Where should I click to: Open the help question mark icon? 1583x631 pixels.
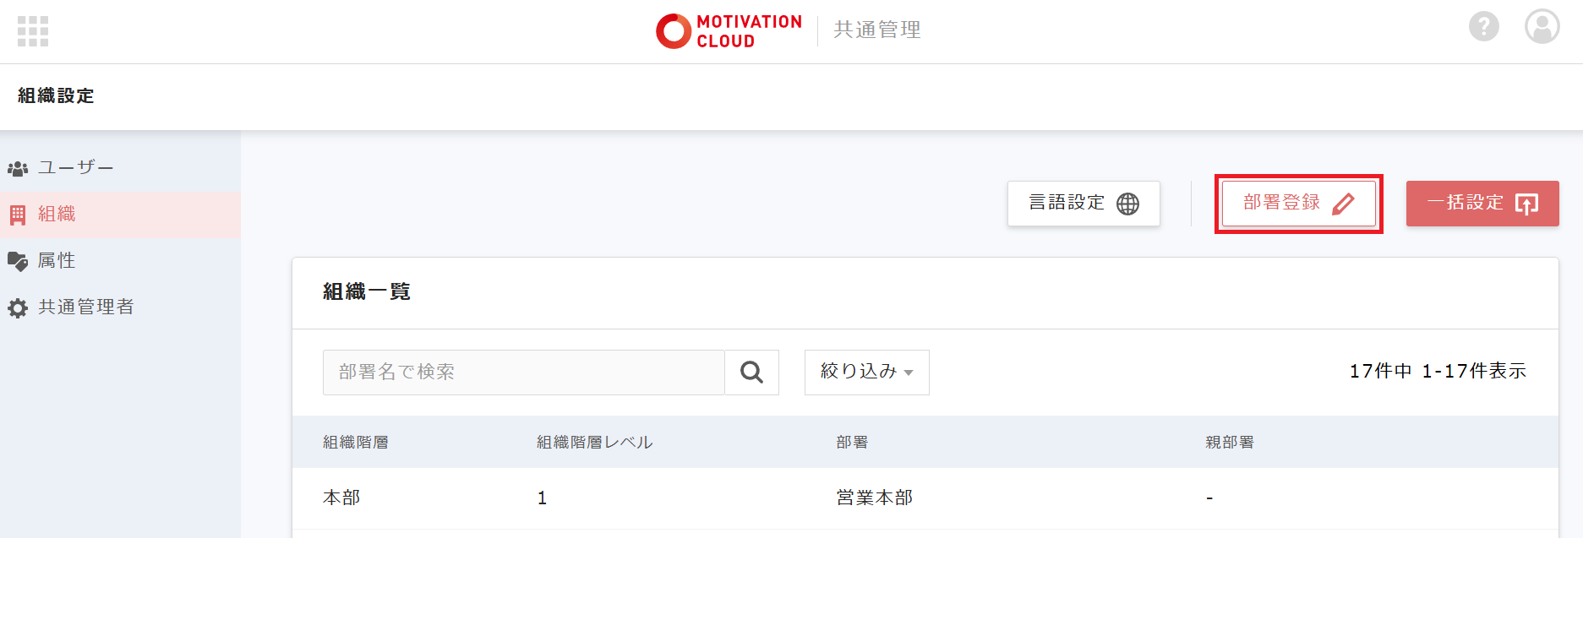point(1483,27)
